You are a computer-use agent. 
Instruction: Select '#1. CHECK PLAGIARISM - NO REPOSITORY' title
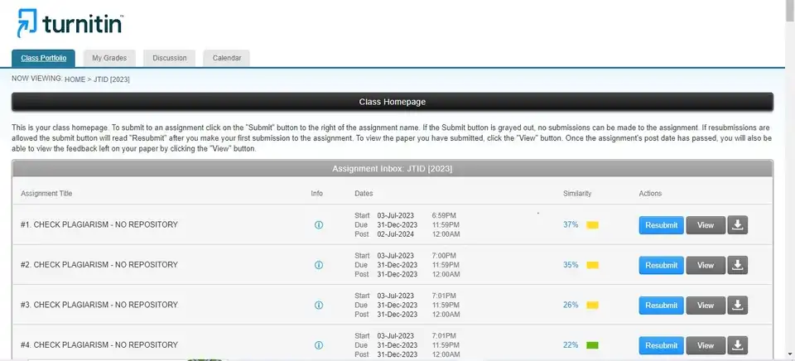click(x=99, y=224)
